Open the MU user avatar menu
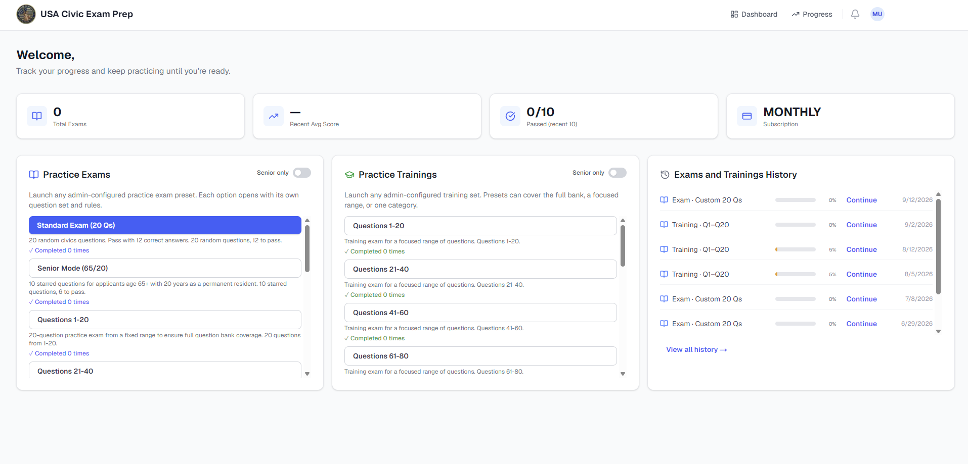The image size is (968, 464). [877, 14]
